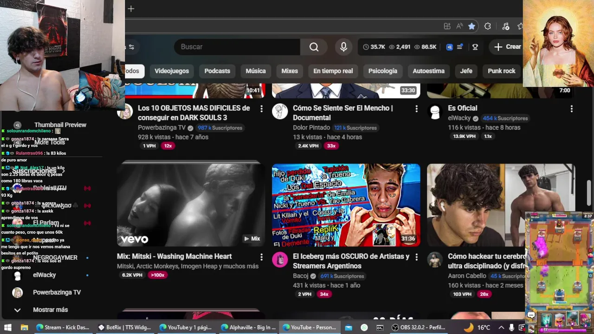Image resolution: width=594 pixels, height=334 pixels.
Task: Open Powerbazinga TV in subscriptions sidebar
Action: coord(57,293)
